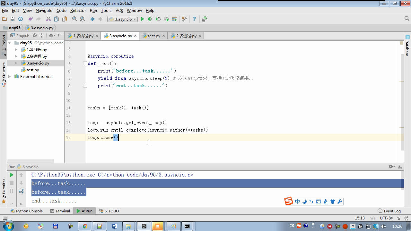This screenshot has height=231, width=411.
Task: Open the Terminal tool window
Action: (x=60, y=211)
